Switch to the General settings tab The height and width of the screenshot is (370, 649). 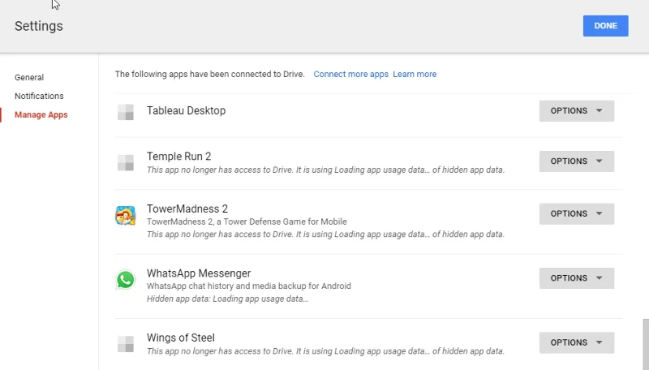pos(29,78)
